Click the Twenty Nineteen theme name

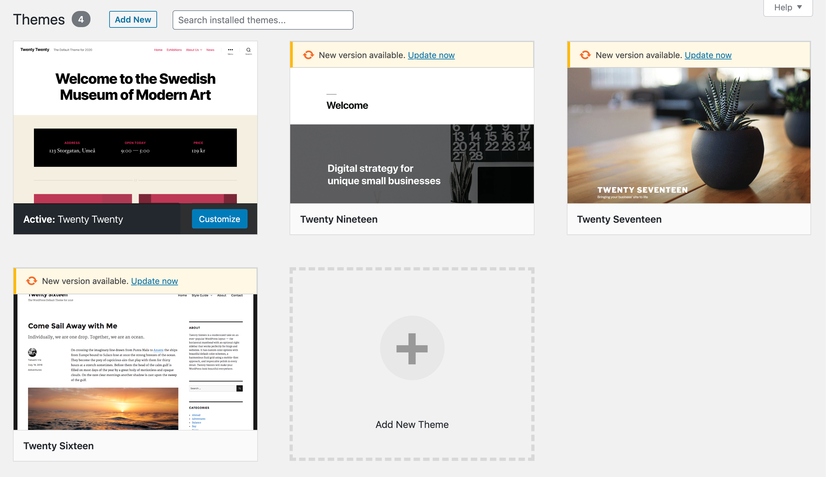pos(339,219)
